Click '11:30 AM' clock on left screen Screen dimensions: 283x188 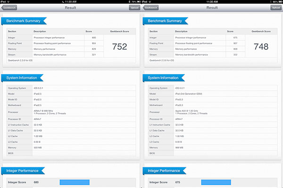(x=71, y=1)
